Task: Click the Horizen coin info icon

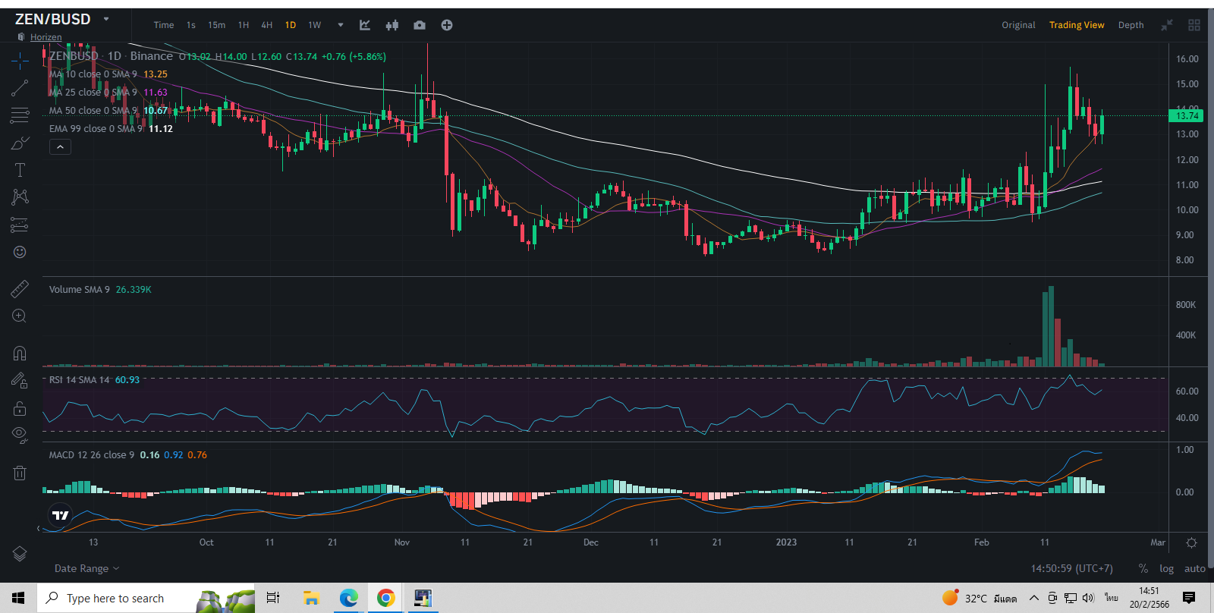Action: coord(21,37)
